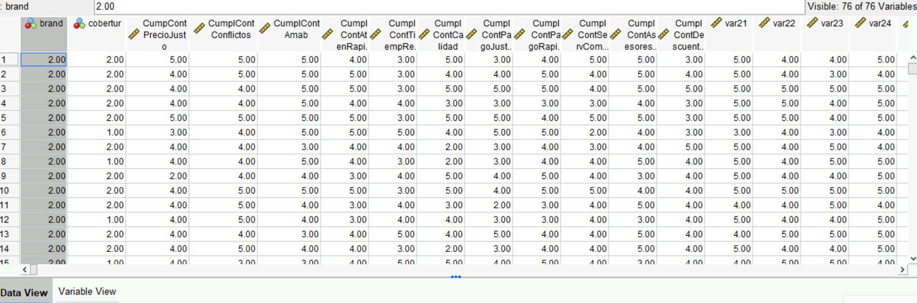The width and height of the screenshot is (917, 303).
Task: Select row 4 via its row number
Action: coord(10,103)
